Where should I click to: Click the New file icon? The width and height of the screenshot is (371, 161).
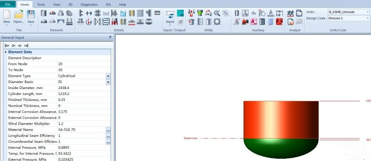7,14
